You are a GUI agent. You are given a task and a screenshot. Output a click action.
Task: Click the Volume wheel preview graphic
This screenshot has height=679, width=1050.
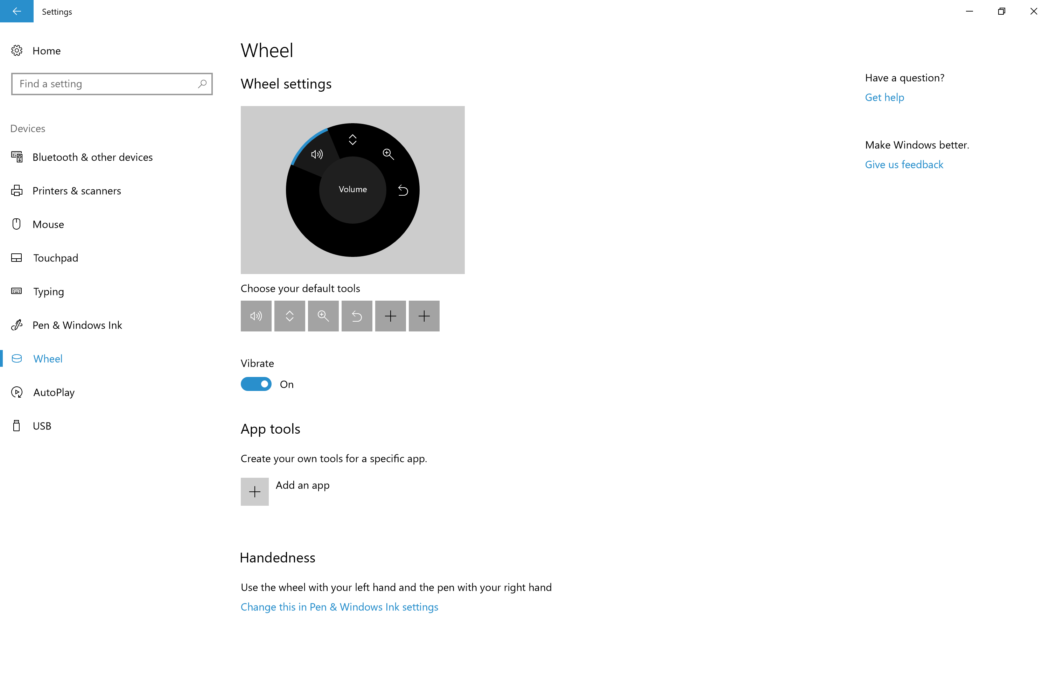coord(353,190)
